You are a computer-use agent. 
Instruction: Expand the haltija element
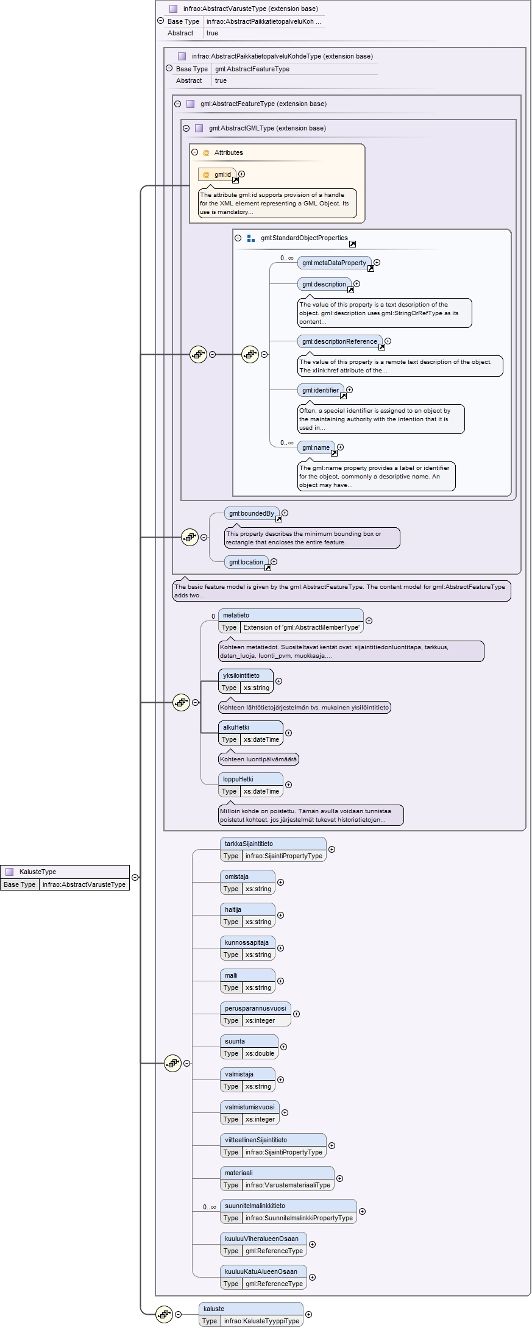point(281,915)
